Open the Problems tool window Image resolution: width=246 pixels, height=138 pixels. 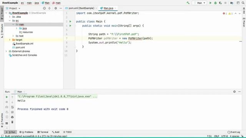pos(27,132)
